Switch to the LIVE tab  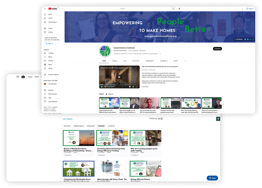(x=125, y=61)
